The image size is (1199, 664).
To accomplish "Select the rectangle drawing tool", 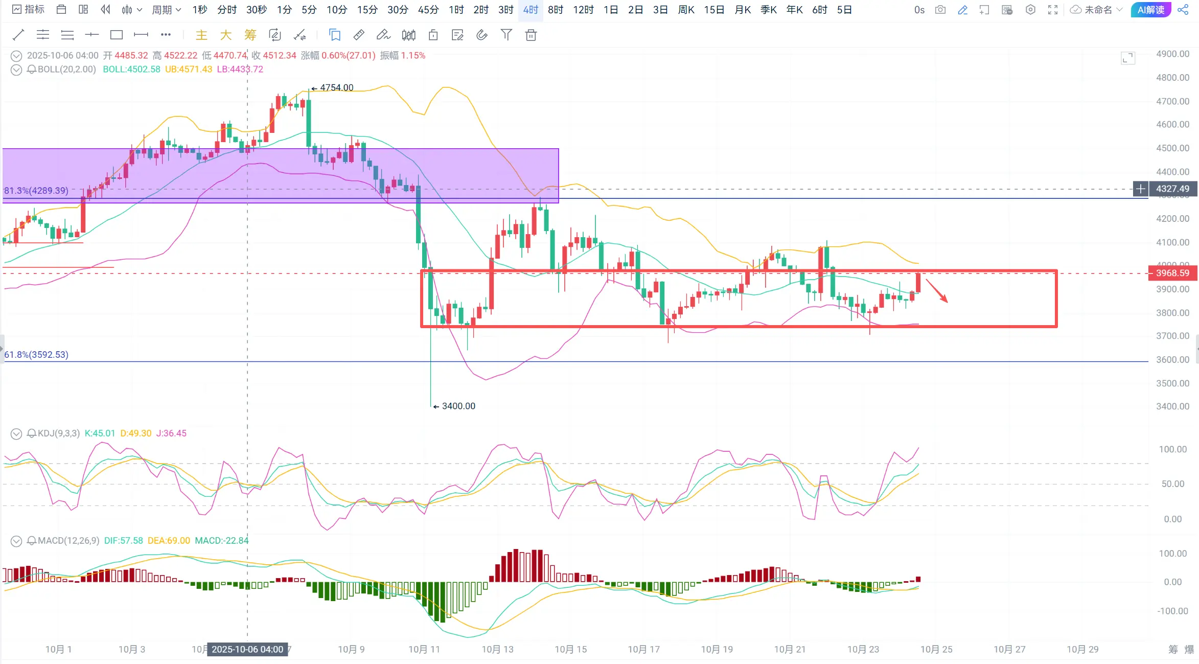I will click(117, 35).
